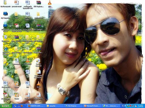Switch to the PANTIP.COM Firefox taskbar window

[36, 106]
